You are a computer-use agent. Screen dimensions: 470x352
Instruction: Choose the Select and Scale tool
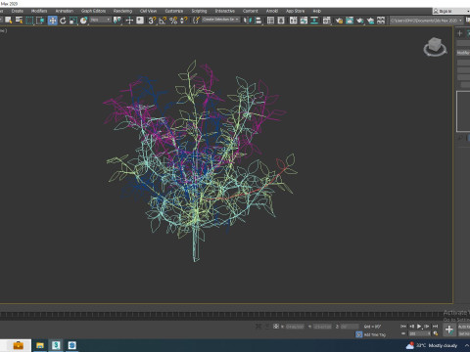(73, 21)
